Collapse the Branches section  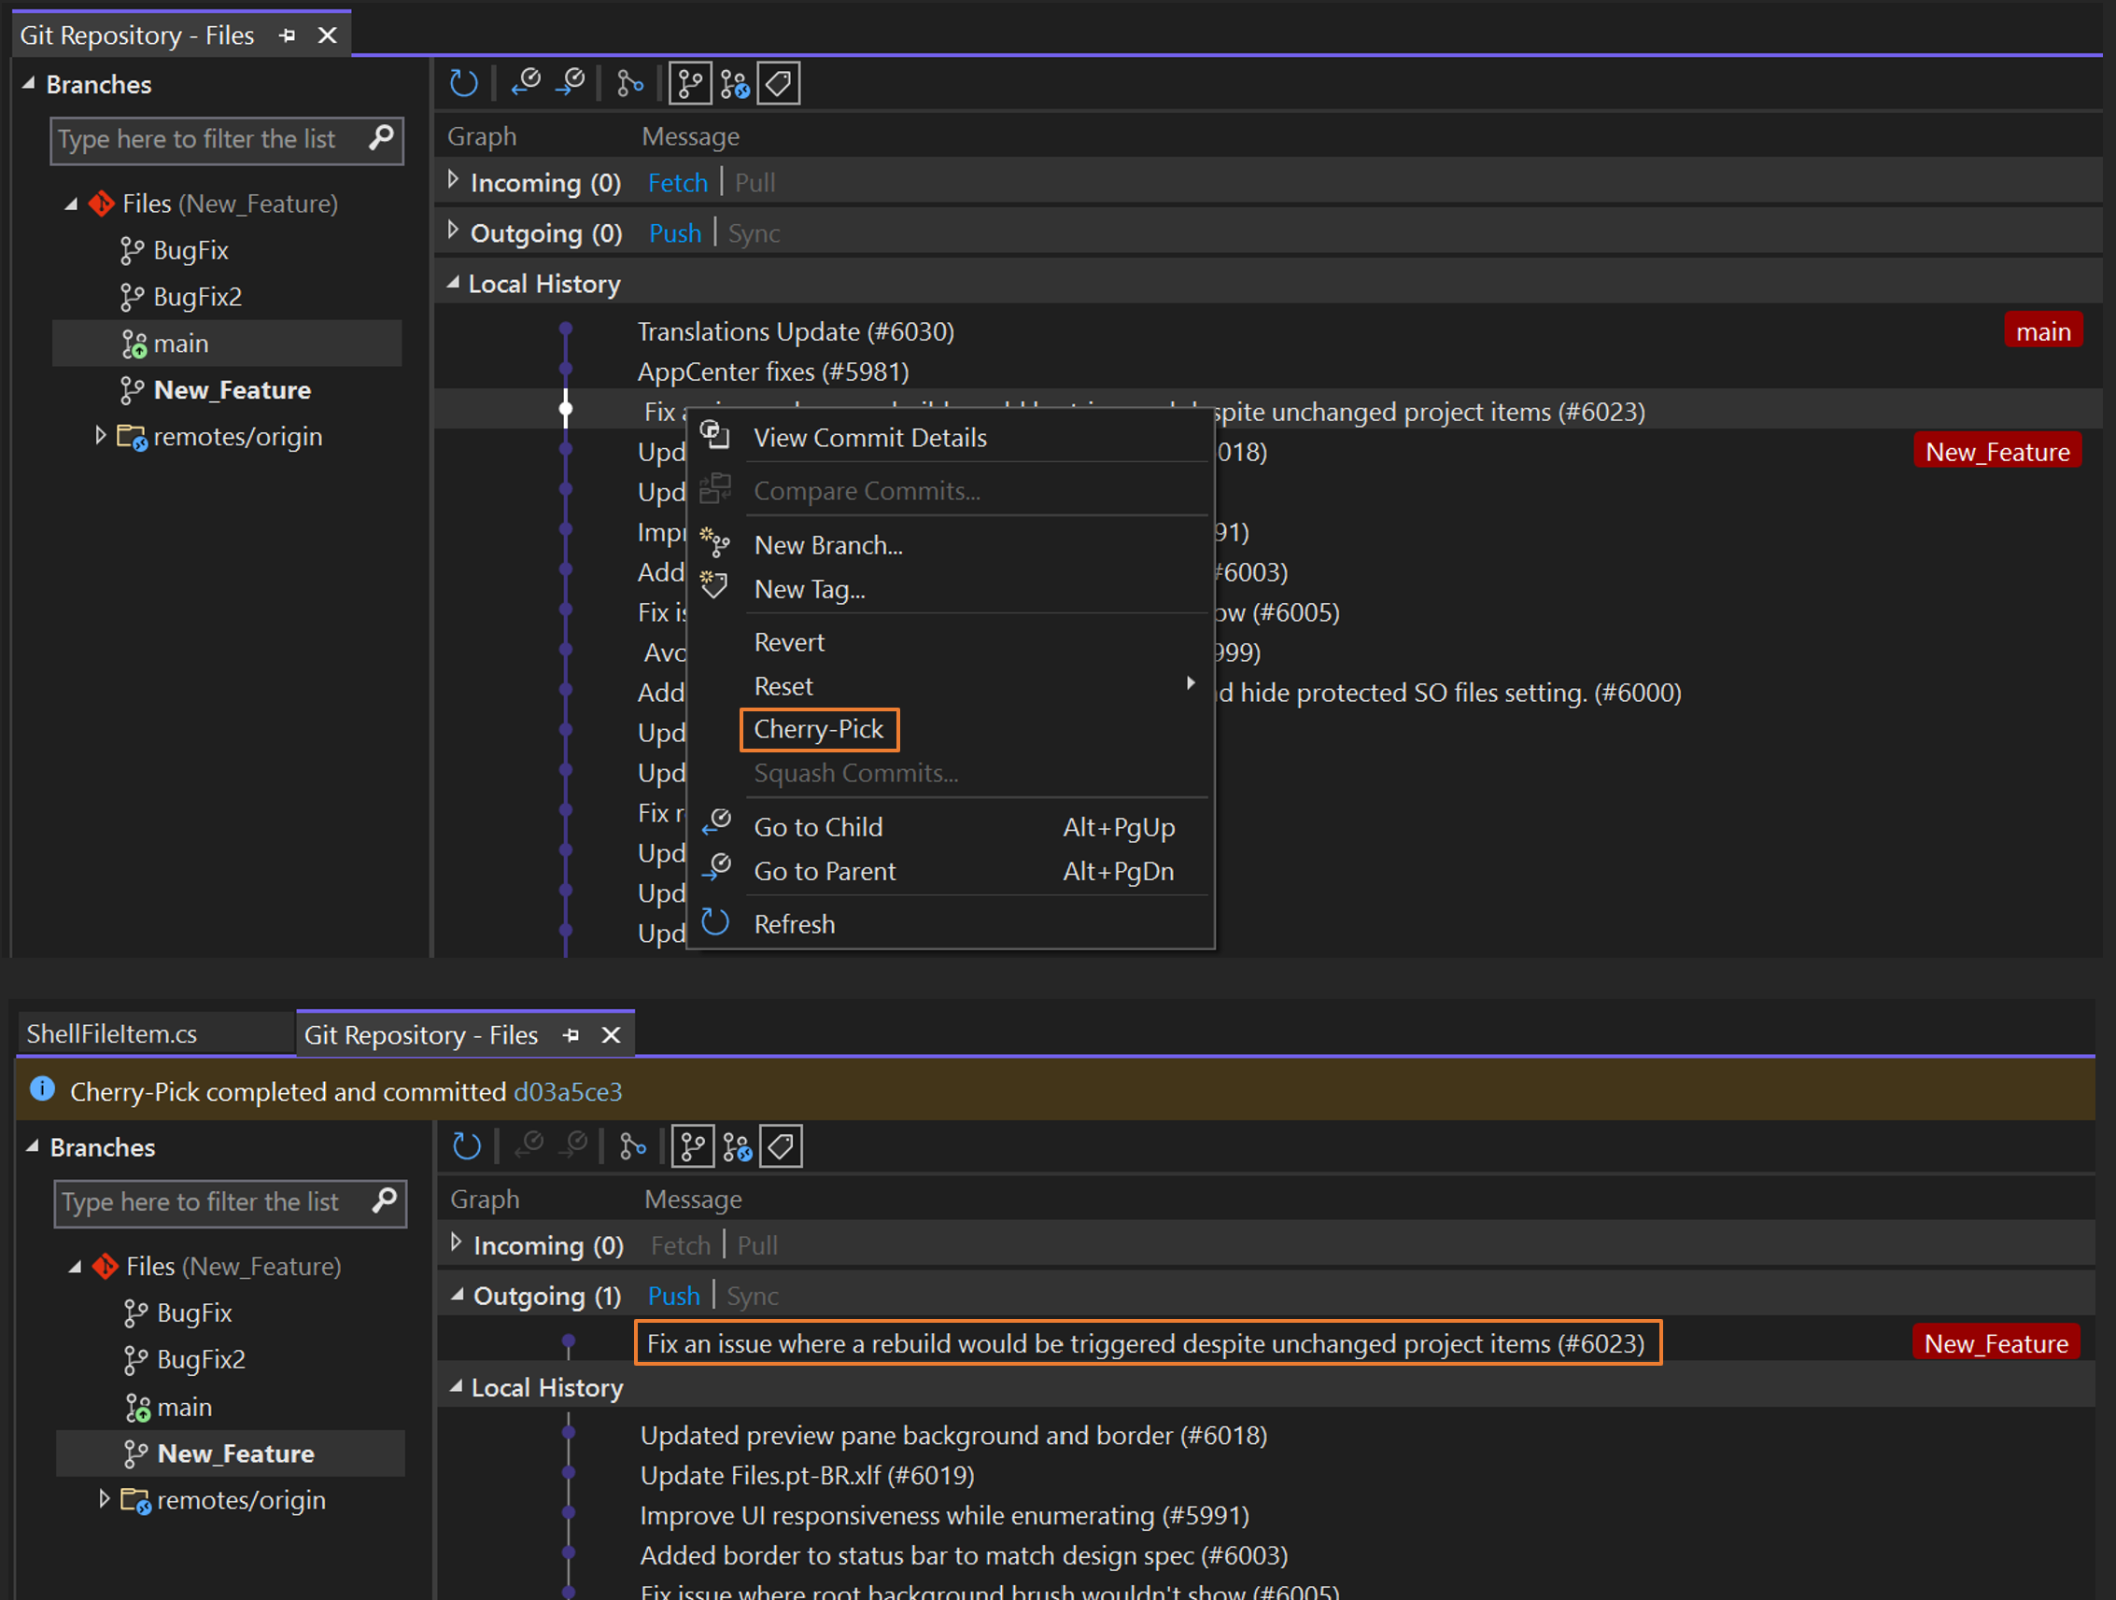tap(30, 84)
